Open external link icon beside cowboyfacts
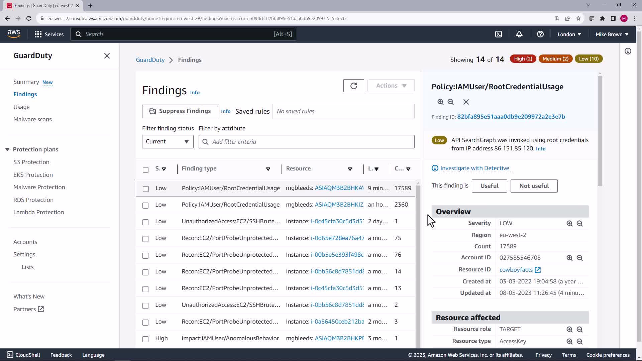Viewport: 642px width, 361px height. 538,270
